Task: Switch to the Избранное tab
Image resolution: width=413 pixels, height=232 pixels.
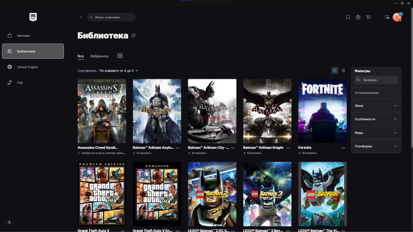Action: (99, 56)
